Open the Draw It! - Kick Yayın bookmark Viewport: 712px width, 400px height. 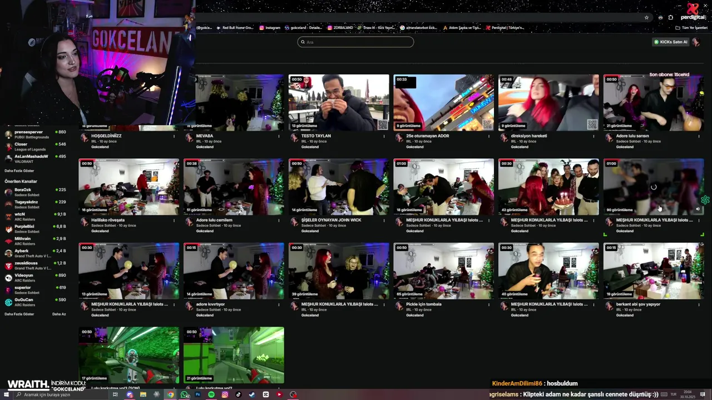tap(377, 28)
